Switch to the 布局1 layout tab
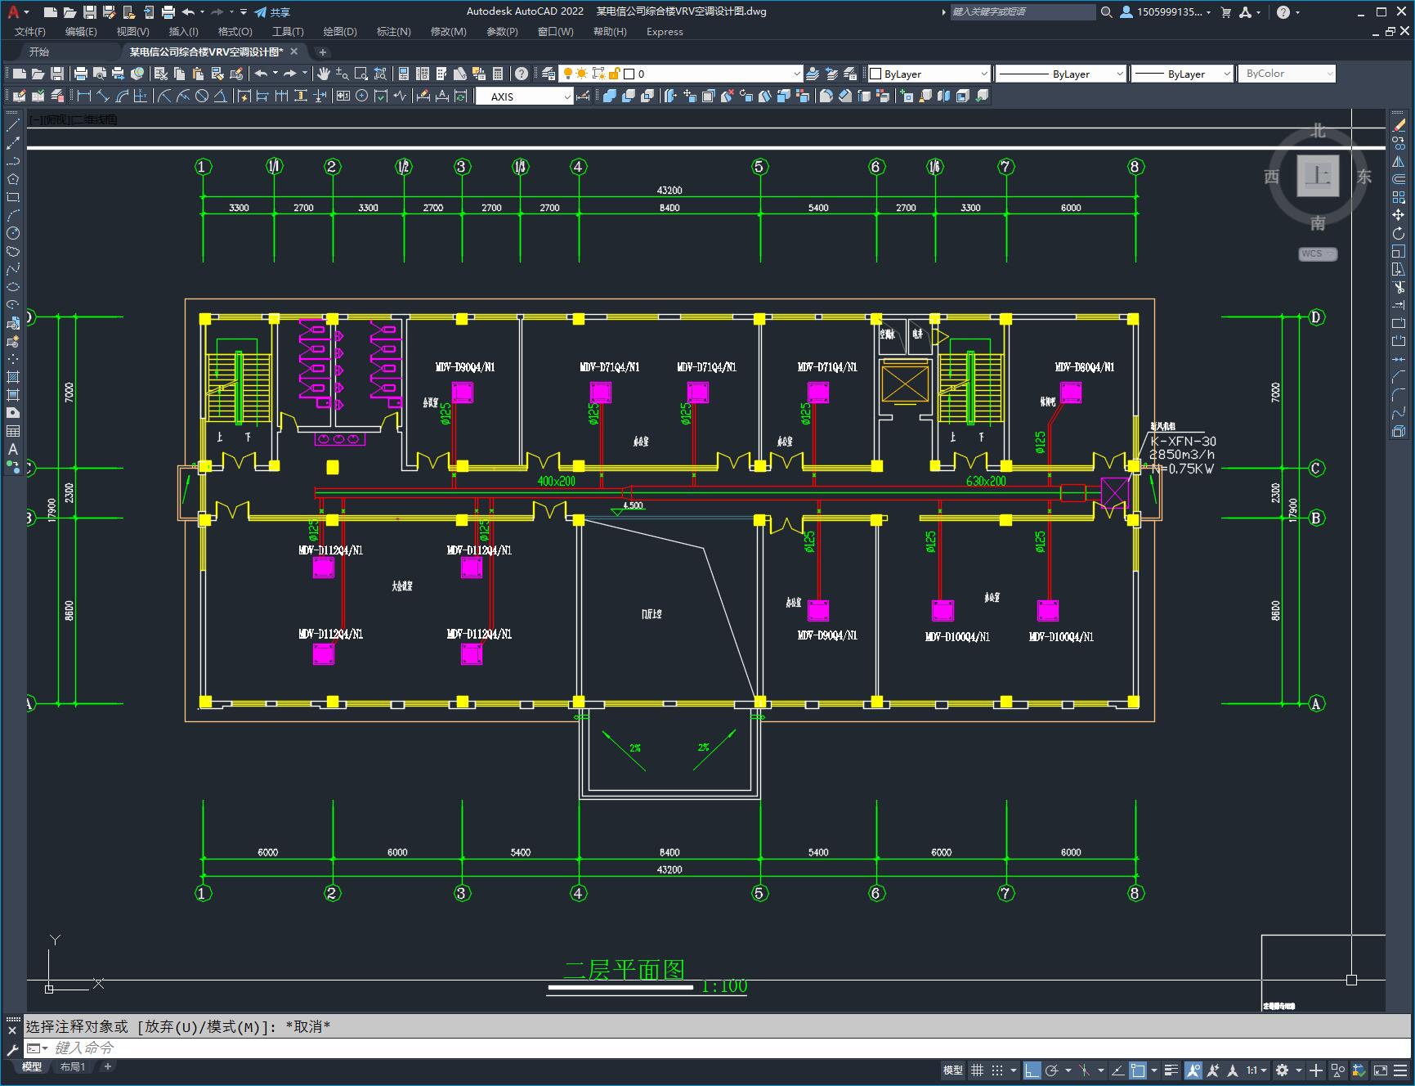The height and width of the screenshot is (1086, 1415). coord(72,1066)
